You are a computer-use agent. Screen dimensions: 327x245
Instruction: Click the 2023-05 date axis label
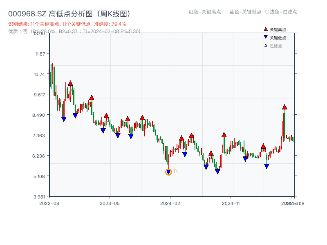click(110, 203)
